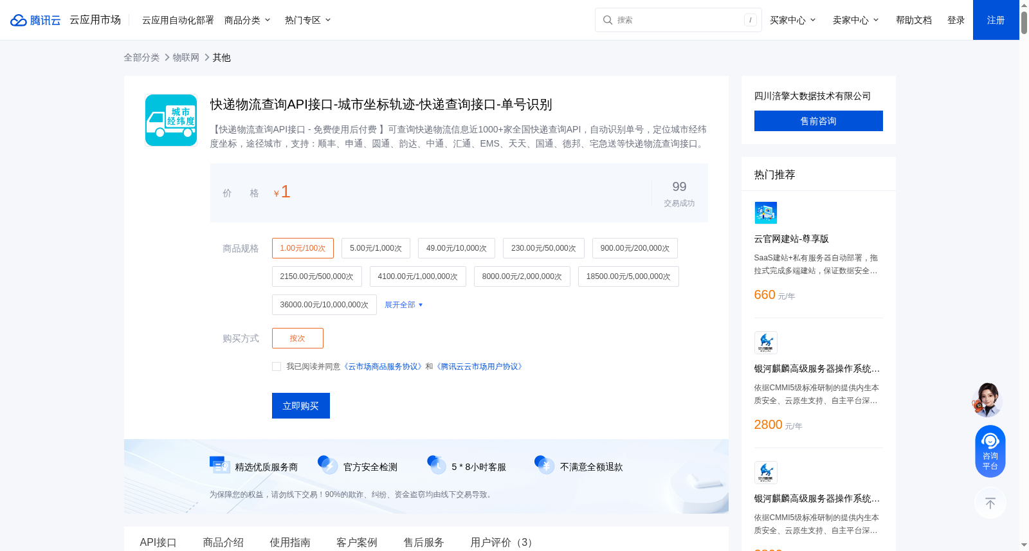Image resolution: width=1029 pixels, height=551 pixels.
Task: Click the 立即购买 button
Action: (x=301, y=406)
